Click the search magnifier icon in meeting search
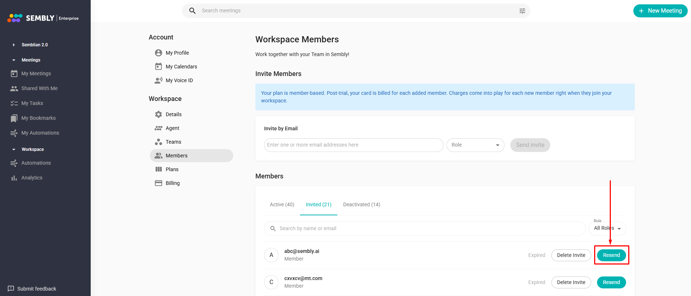691x296 pixels. tap(193, 11)
